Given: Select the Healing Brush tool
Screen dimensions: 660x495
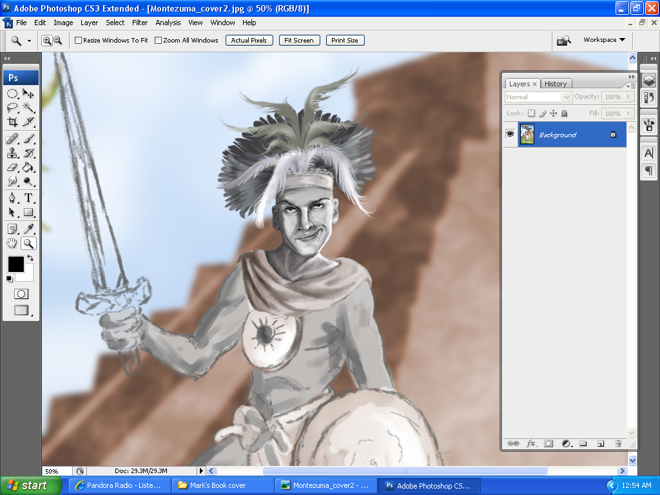Looking at the screenshot, I should click(12, 139).
